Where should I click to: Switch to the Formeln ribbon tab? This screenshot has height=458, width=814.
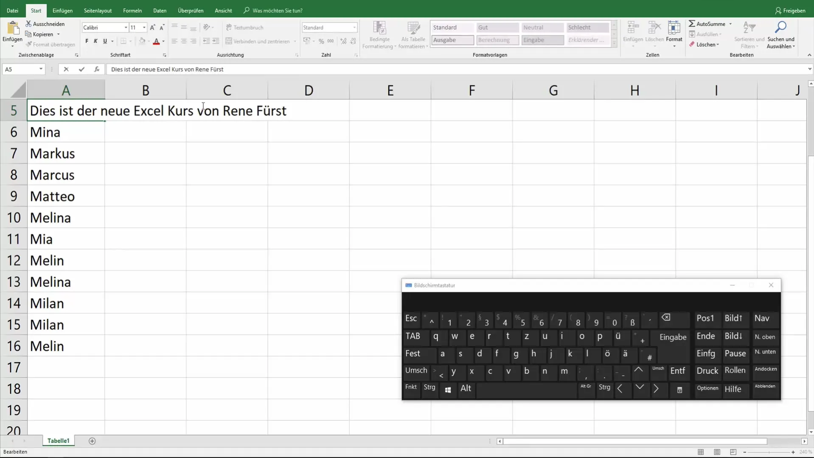(x=132, y=11)
